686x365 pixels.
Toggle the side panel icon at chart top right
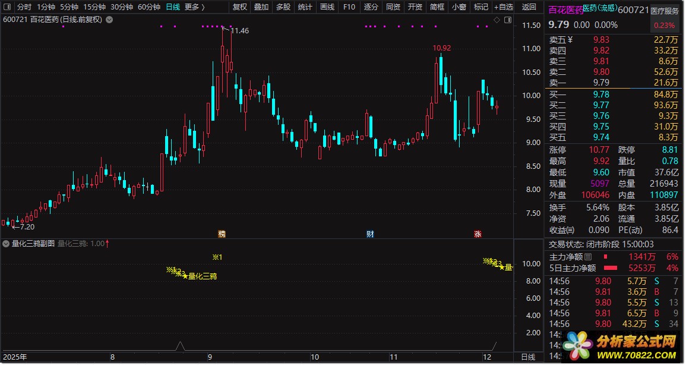[507, 20]
